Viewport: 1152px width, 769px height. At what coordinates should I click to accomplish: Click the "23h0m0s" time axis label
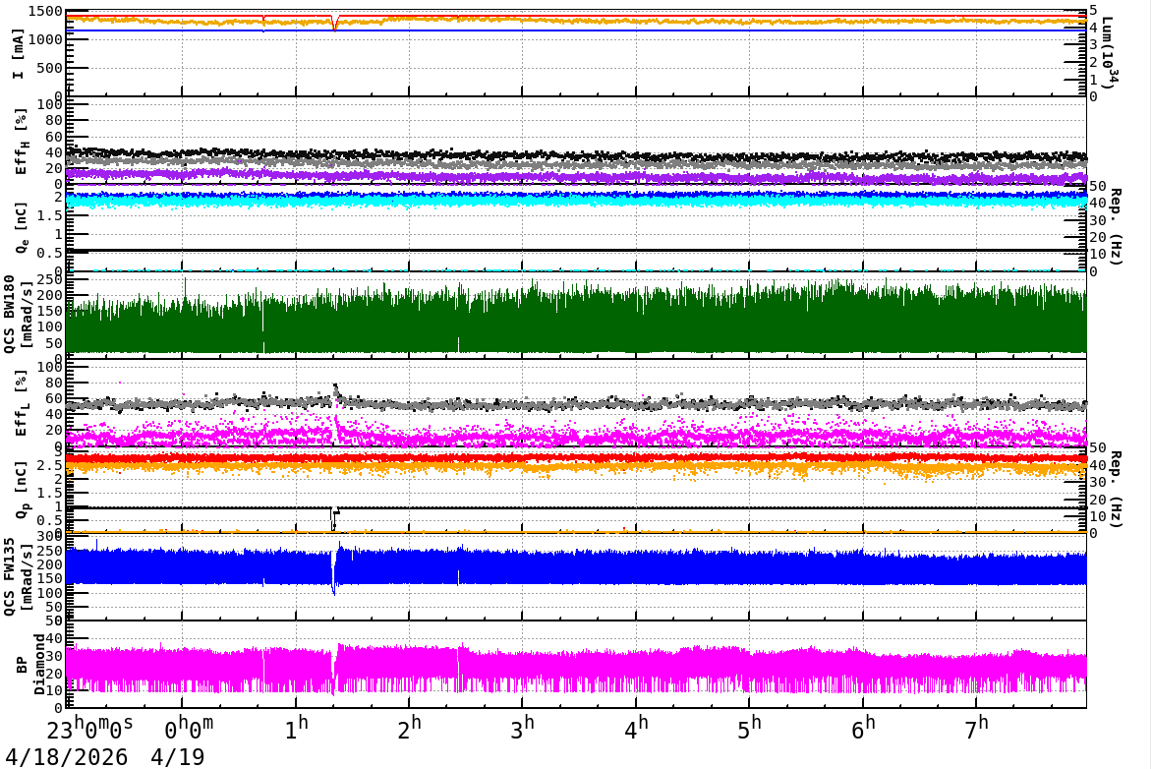(x=89, y=729)
